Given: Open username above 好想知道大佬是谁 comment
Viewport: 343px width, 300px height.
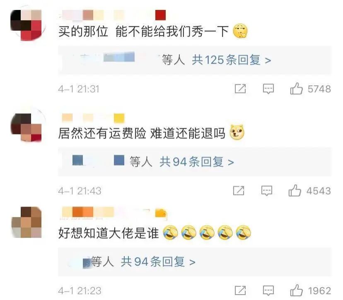Looking at the screenshot, I should click(114, 213).
